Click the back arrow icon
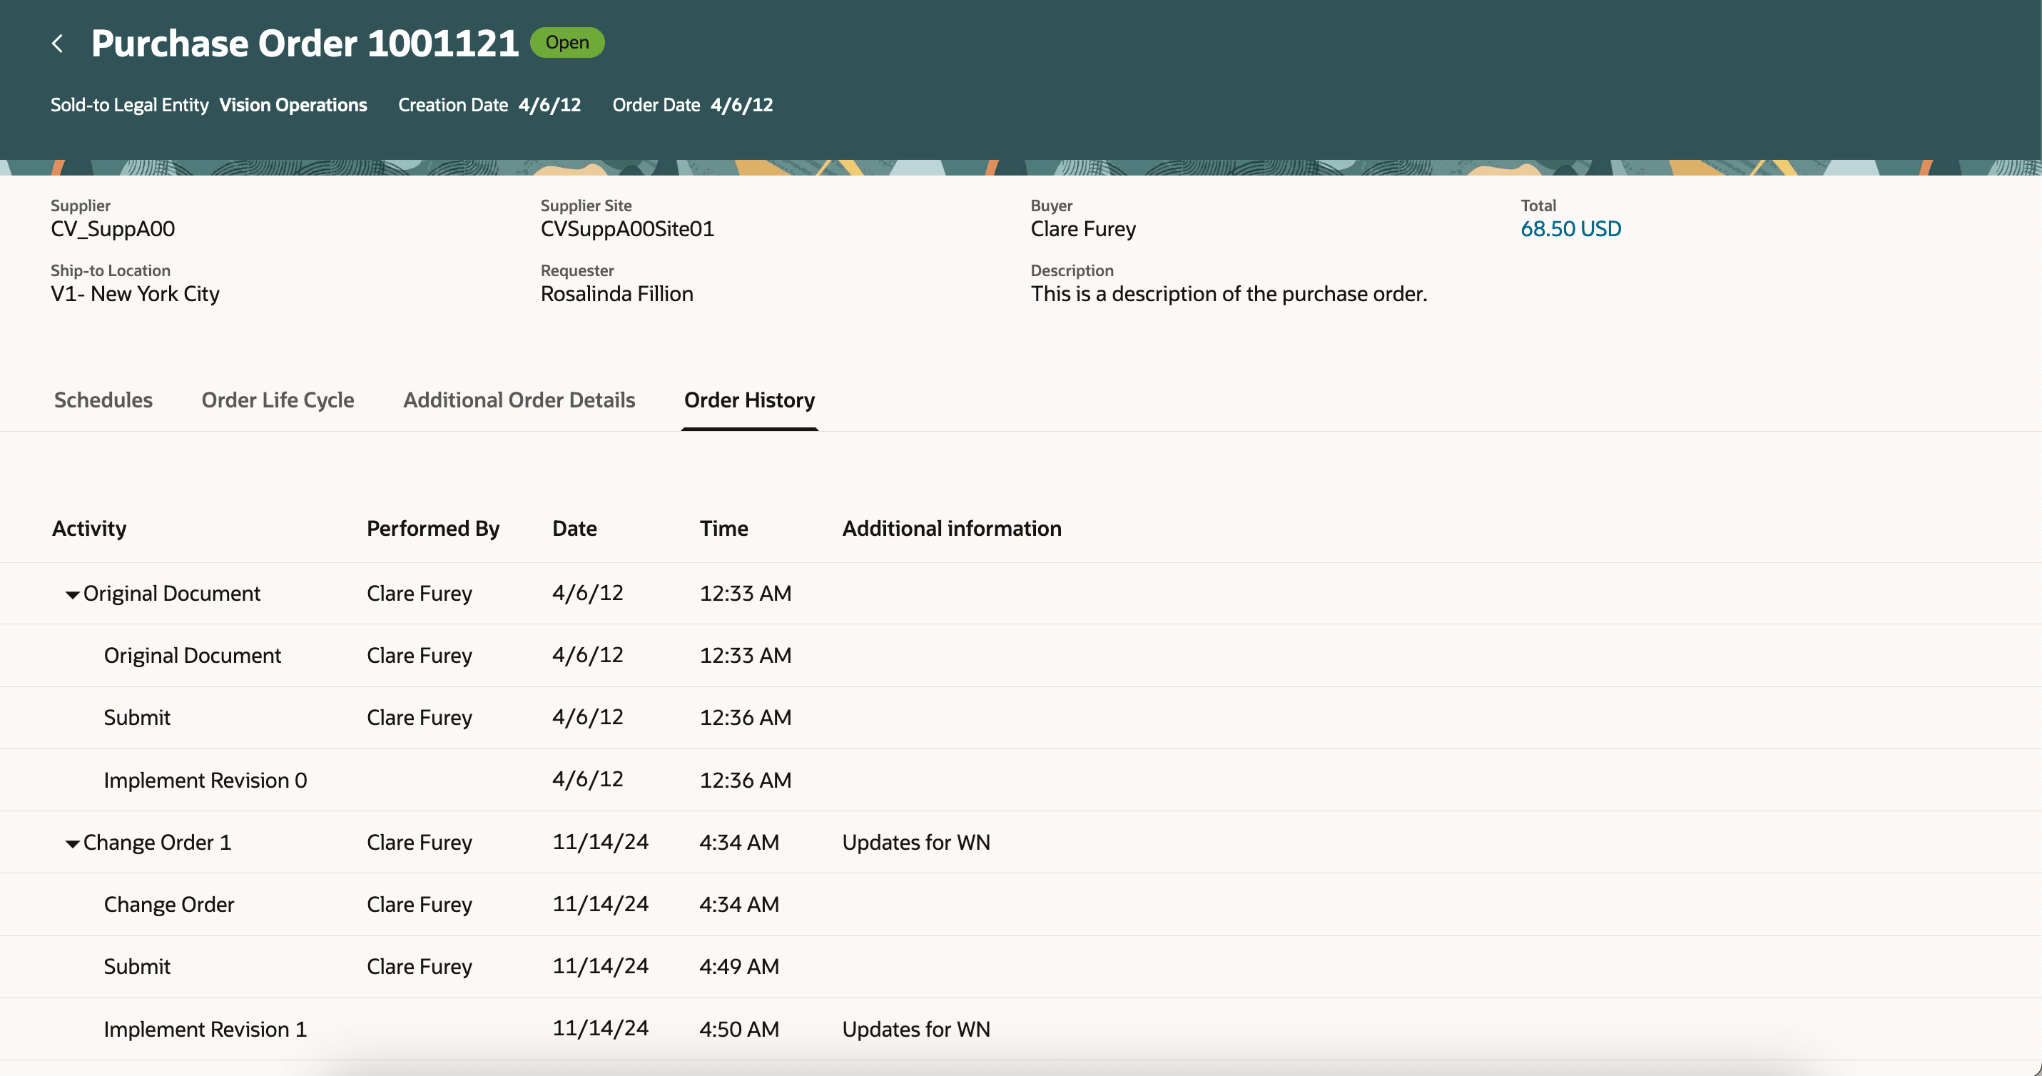This screenshot has width=2042, height=1076. [x=57, y=43]
